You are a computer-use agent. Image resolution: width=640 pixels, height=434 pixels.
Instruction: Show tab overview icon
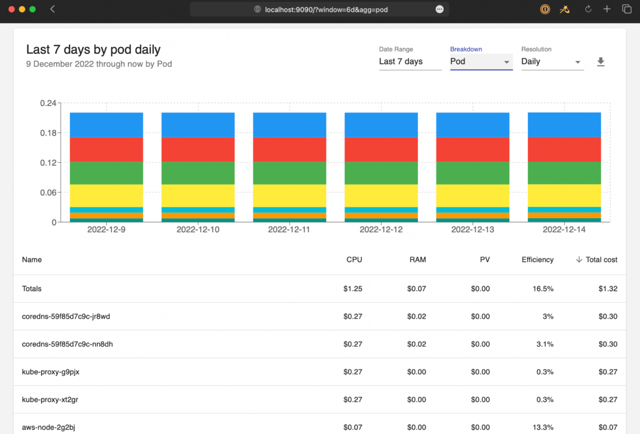coord(627,9)
